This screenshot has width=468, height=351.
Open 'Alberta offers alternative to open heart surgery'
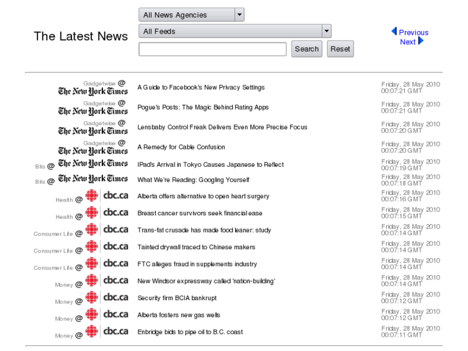tap(203, 196)
